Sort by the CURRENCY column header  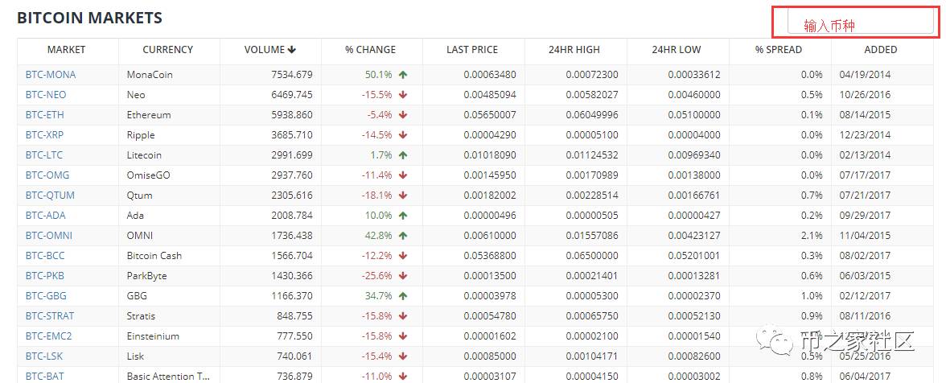click(167, 49)
